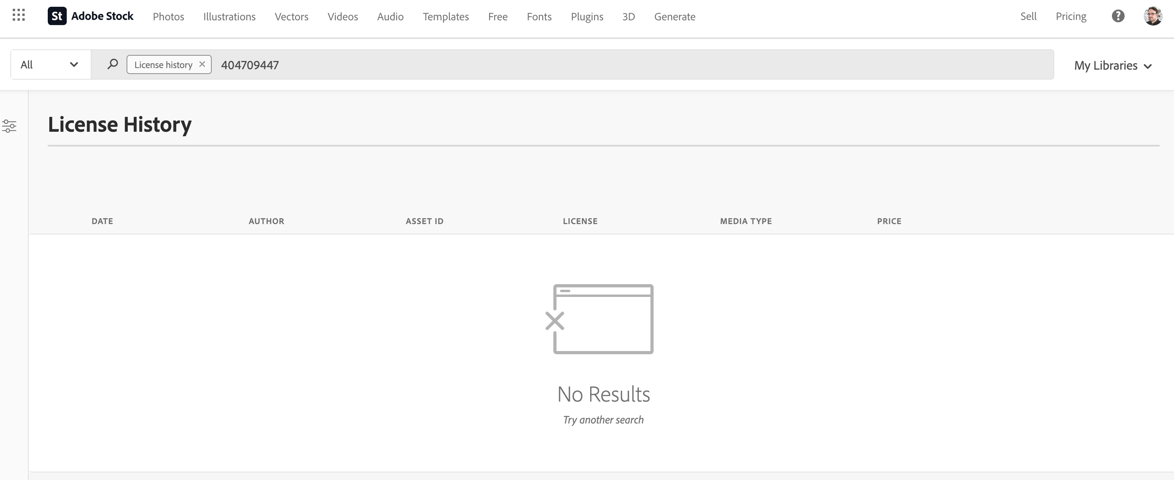Open the filters sidebar sliders icon
Screen dimensions: 1174x480
[x=9, y=126]
